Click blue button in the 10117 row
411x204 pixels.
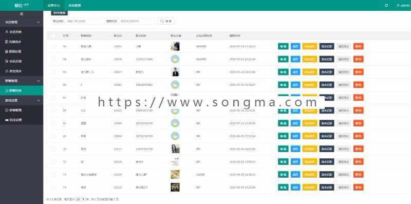[x=295, y=149]
